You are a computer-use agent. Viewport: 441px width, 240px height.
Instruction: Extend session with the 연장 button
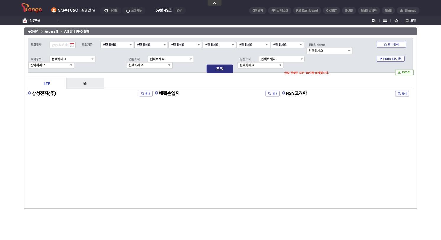179,10
